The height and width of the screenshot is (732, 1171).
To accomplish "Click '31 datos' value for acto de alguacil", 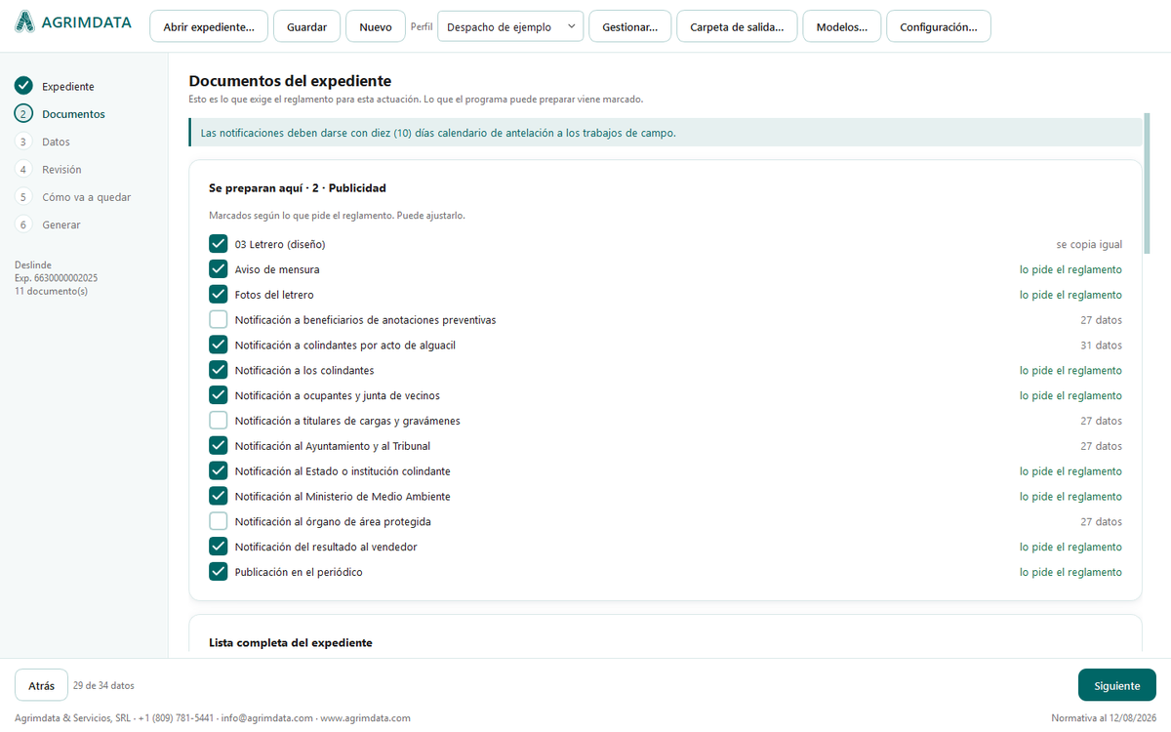I will pos(1101,346).
